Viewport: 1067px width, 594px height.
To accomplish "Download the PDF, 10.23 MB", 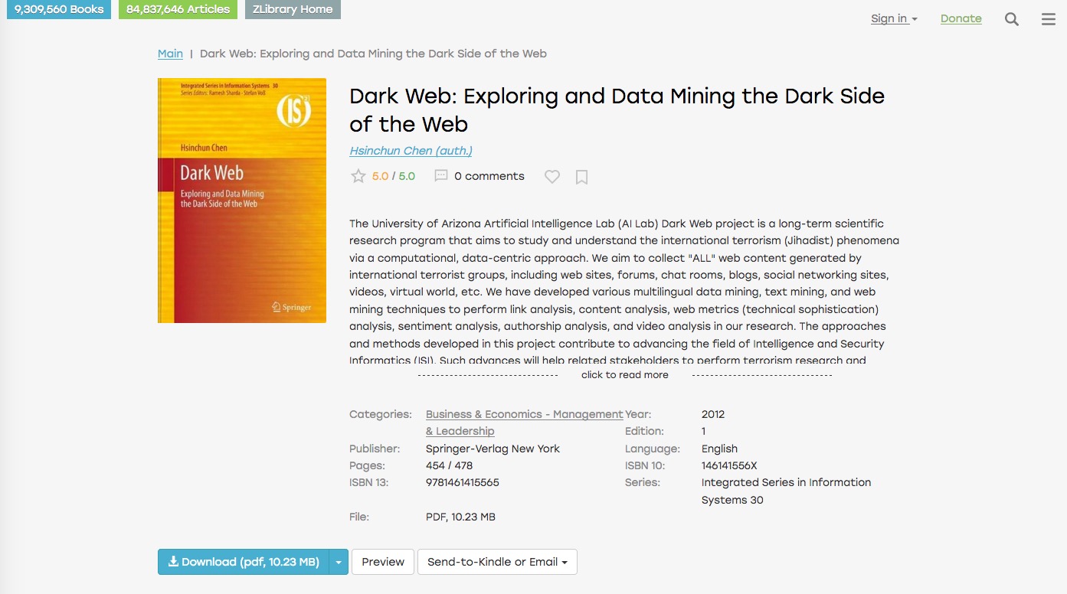I will coord(244,562).
